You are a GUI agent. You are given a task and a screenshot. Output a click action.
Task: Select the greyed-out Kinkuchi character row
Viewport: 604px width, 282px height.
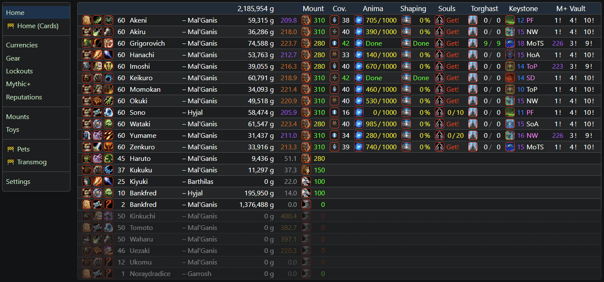(142, 216)
